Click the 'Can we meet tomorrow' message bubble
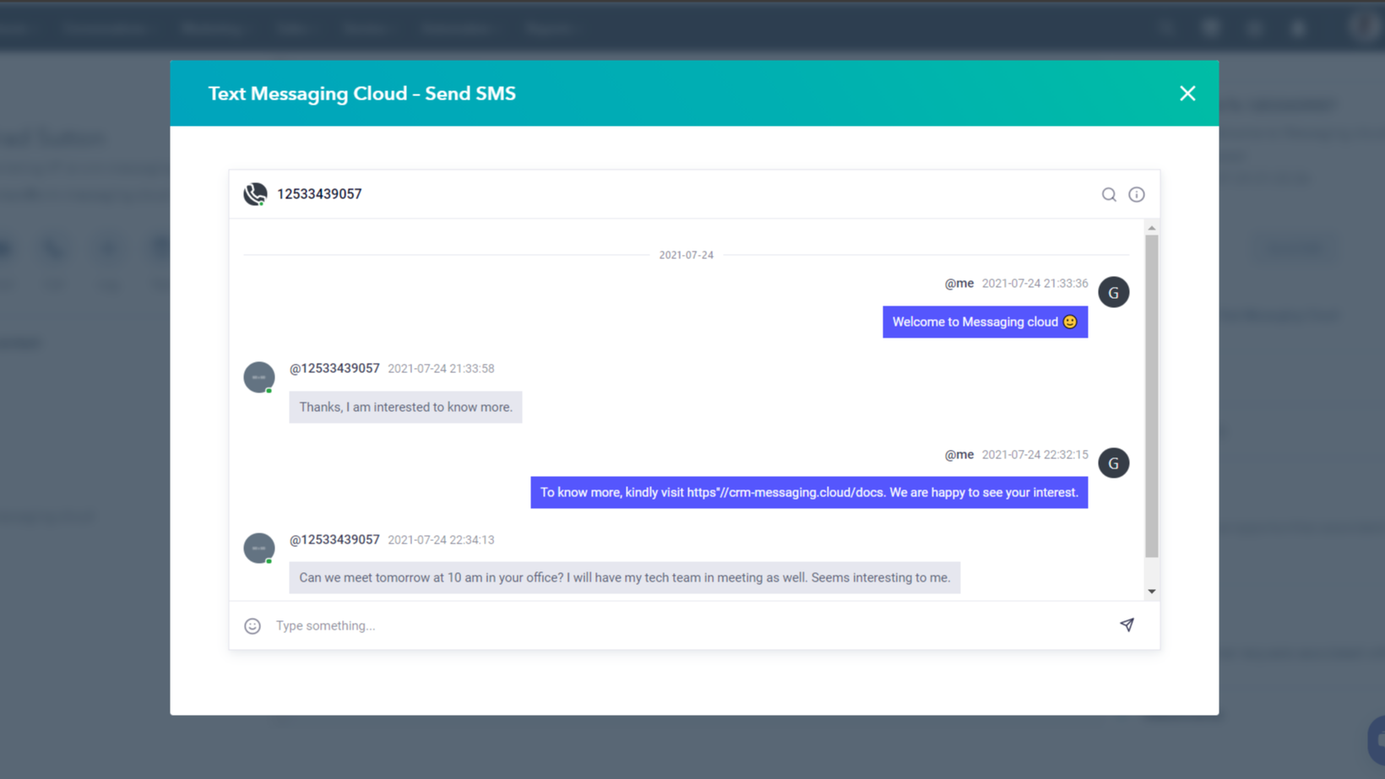Image resolution: width=1385 pixels, height=779 pixels. (624, 578)
